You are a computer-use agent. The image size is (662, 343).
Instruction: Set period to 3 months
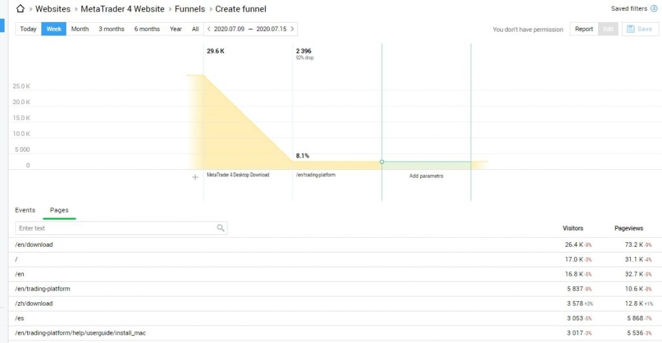pos(111,28)
